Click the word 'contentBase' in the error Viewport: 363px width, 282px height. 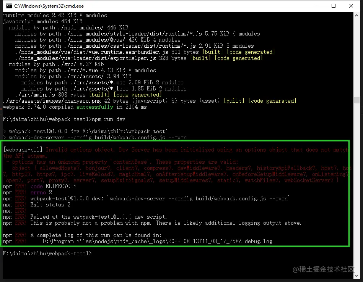130,162
